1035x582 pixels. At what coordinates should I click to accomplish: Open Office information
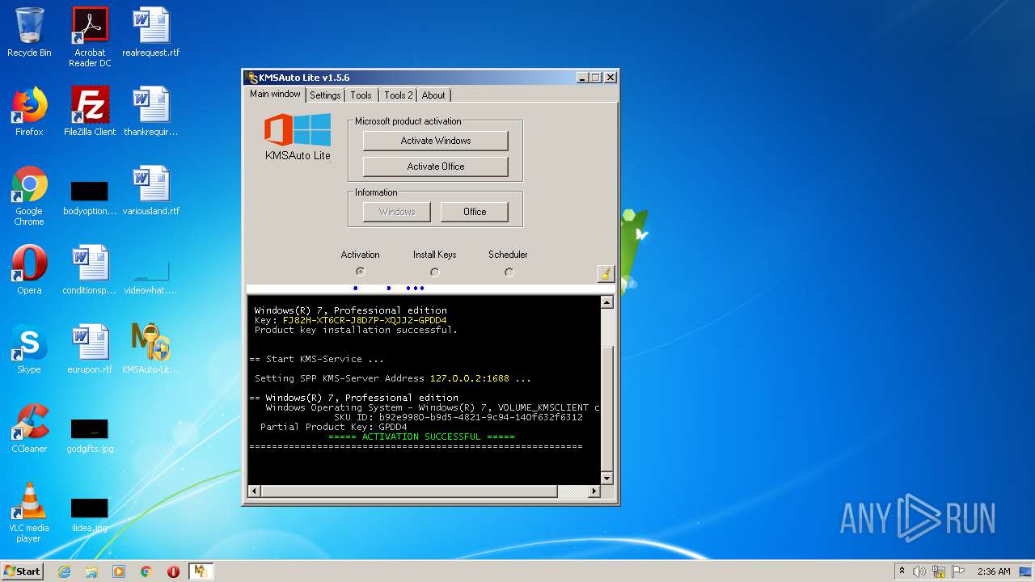[475, 212]
